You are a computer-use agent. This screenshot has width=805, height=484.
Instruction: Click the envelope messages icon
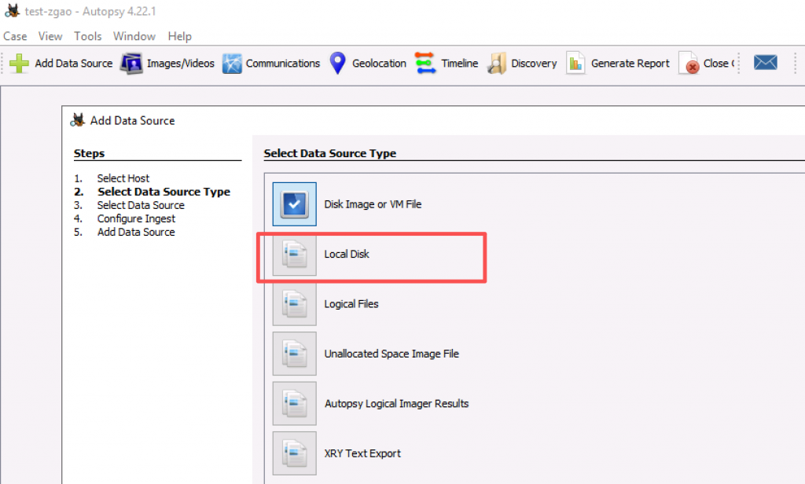coord(765,63)
